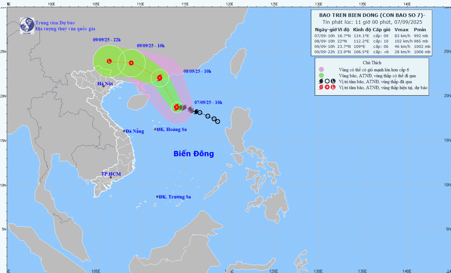Click the Hà Nội city dot
This screenshot has width=451, height=273.
(103, 86)
